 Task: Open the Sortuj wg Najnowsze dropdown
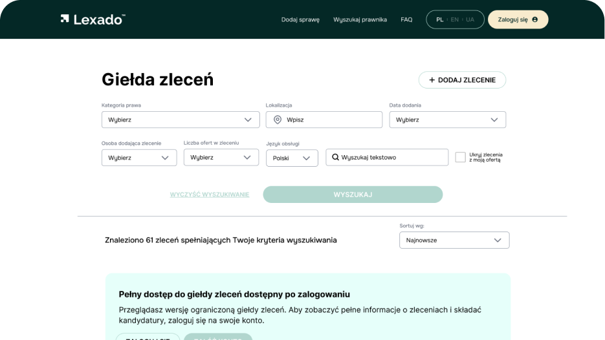[454, 240]
